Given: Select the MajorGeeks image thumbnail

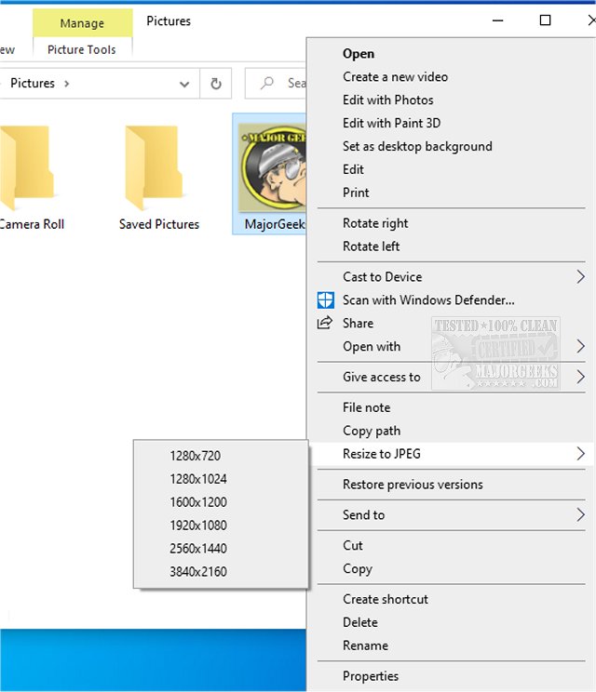Looking at the screenshot, I should (x=271, y=167).
